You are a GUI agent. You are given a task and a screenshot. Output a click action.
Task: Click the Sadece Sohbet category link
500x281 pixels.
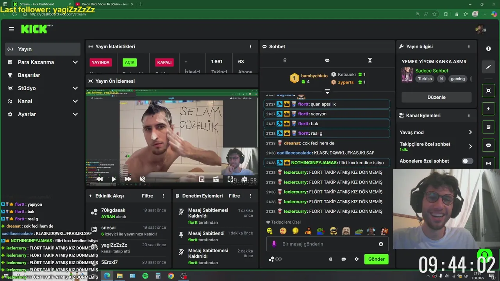point(432,71)
